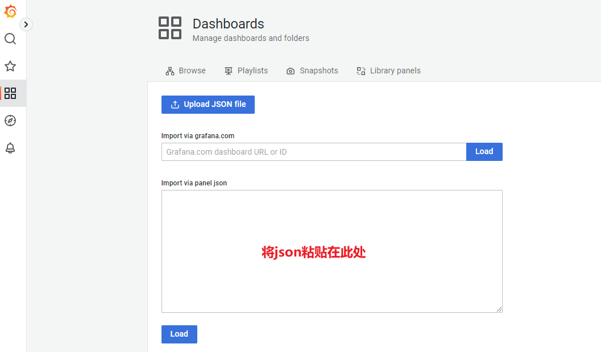601x352 pixels.
Task: Click the Upload JSON file button
Action: click(208, 105)
